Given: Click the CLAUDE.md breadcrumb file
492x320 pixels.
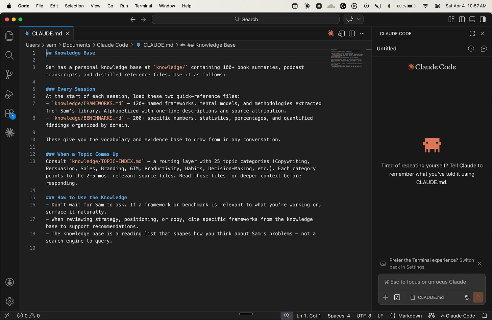Looking at the screenshot, I should point(155,45).
